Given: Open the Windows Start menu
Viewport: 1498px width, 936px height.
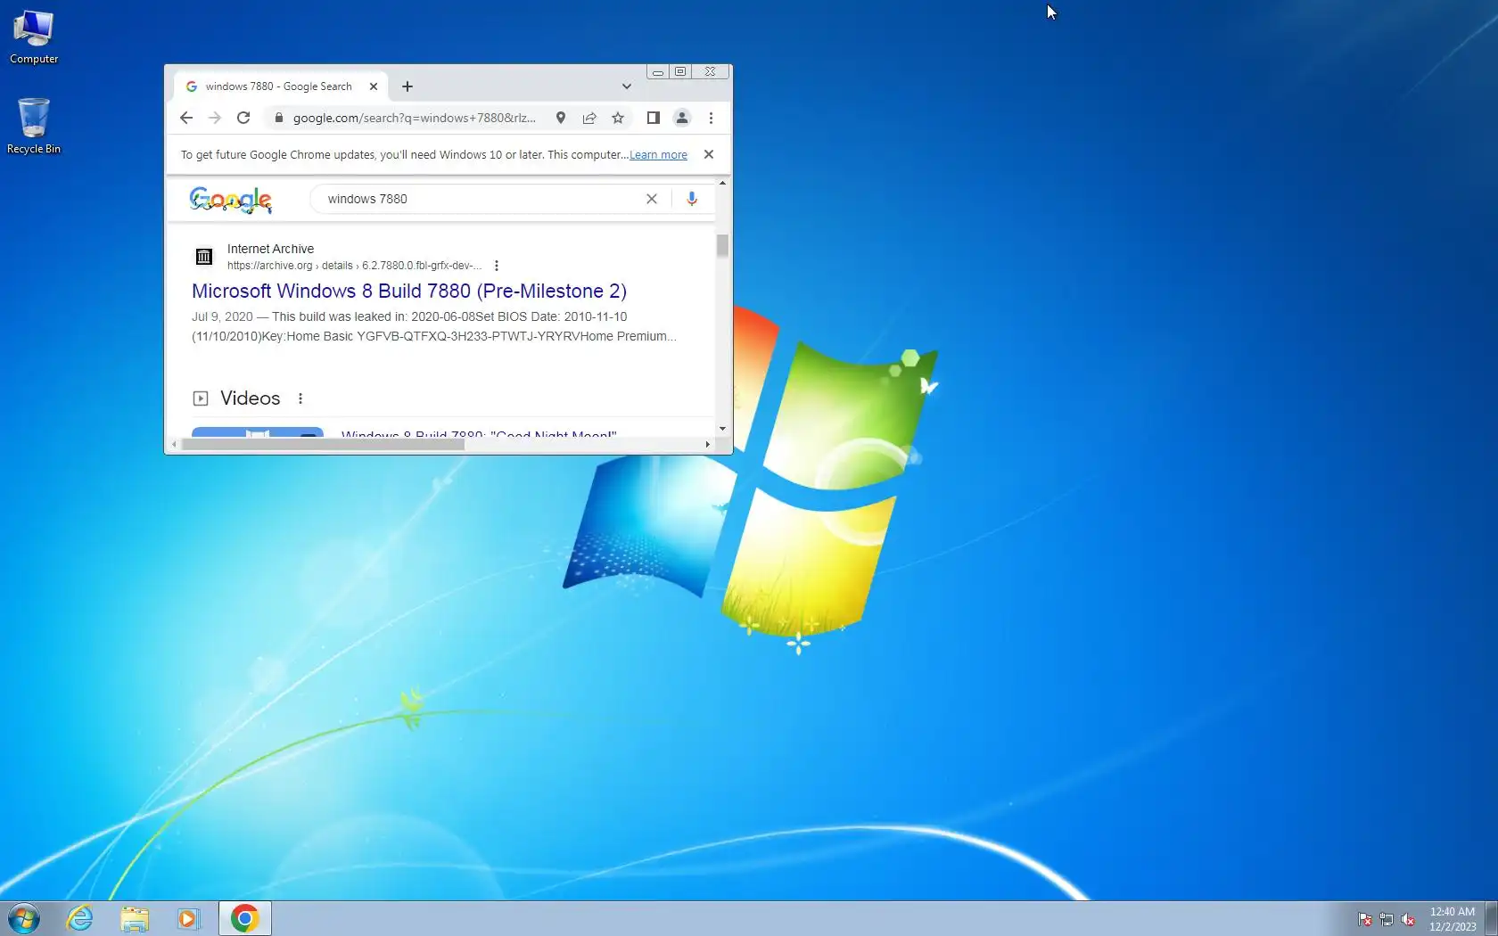Looking at the screenshot, I should (x=24, y=918).
